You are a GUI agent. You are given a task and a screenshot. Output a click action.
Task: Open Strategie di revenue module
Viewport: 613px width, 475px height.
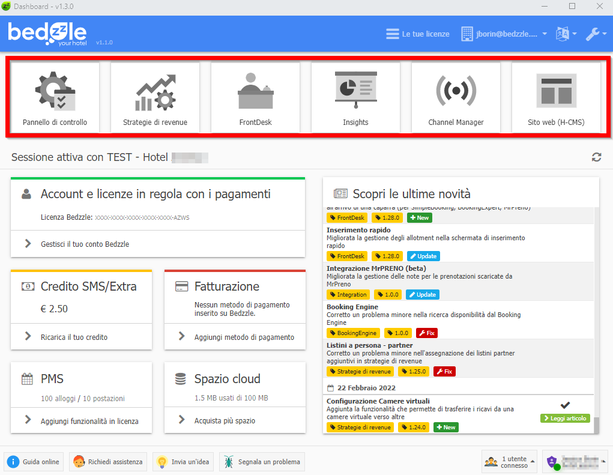point(156,97)
